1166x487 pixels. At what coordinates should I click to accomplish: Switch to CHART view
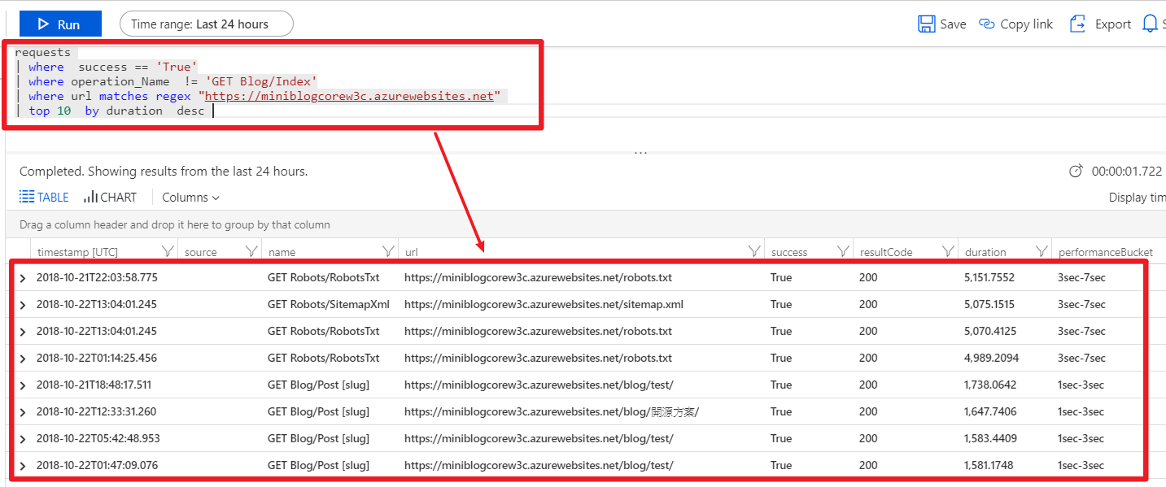click(110, 197)
